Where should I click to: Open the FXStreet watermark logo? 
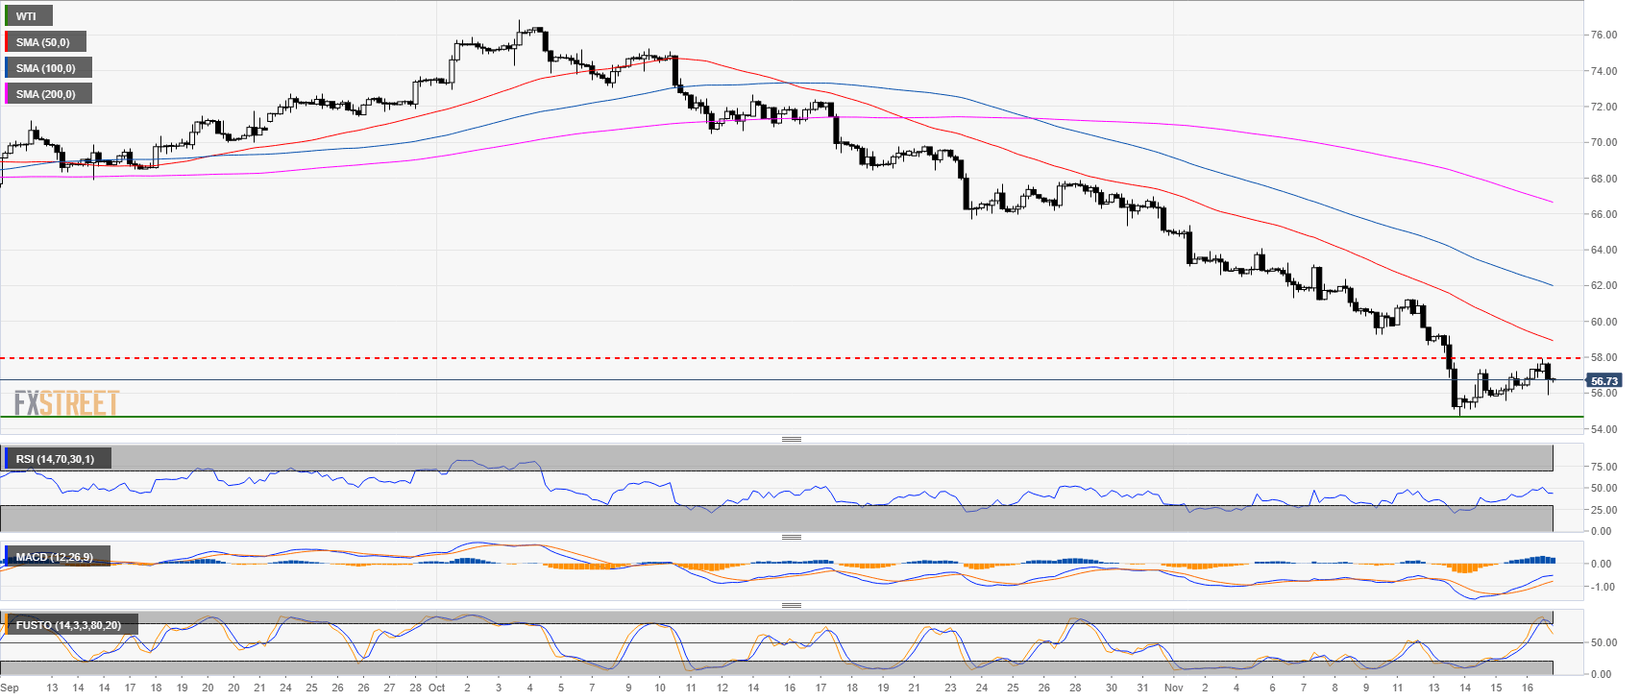pyautogui.click(x=66, y=403)
